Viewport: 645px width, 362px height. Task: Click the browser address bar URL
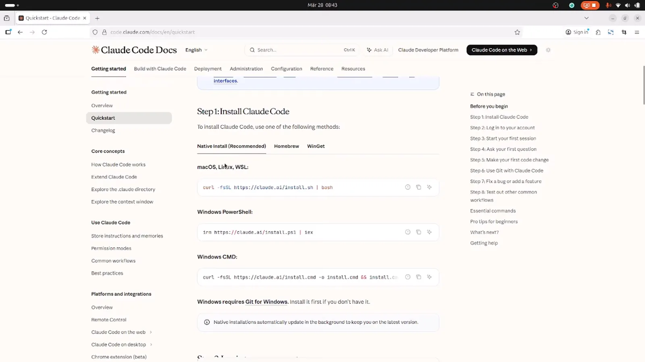152,32
